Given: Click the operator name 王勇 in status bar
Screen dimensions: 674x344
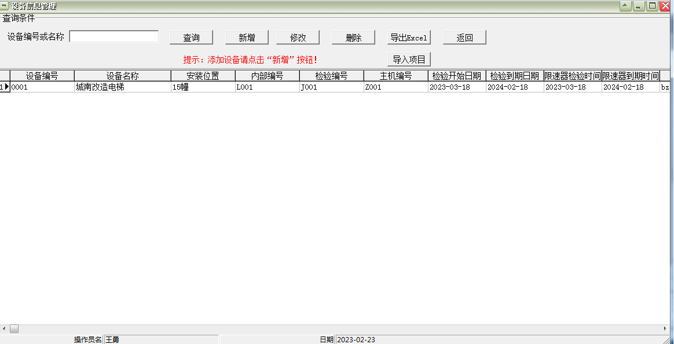Looking at the screenshot, I should [112, 340].
